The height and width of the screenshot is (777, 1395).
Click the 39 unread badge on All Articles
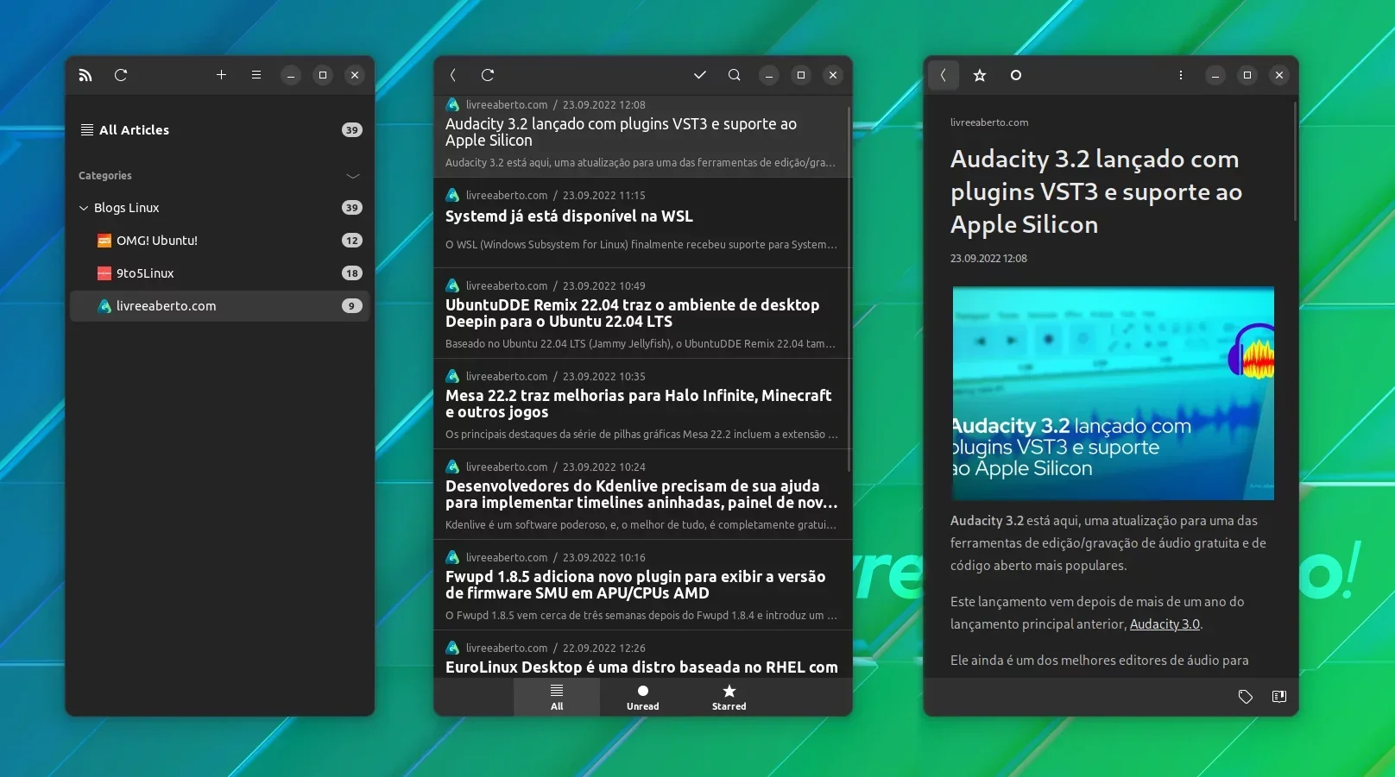click(x=352, y=130)
